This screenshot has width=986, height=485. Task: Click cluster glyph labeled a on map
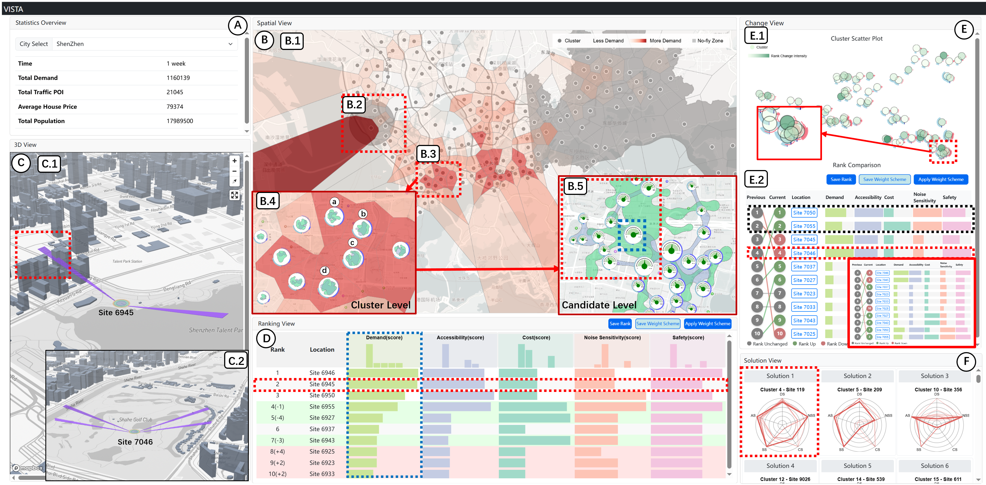pyautogui.click(x=334, y=216)
